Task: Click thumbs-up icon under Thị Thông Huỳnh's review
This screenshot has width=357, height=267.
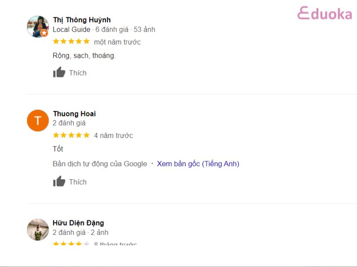Action: point(59,73)
